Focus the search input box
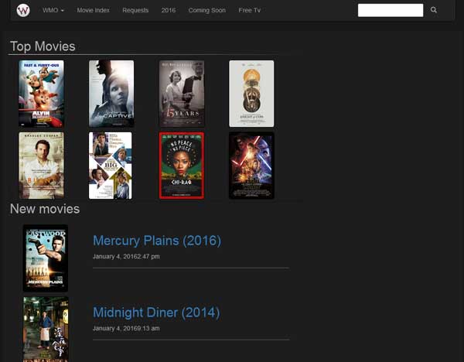Screen dimensions: 464x362 coord(391,10)
